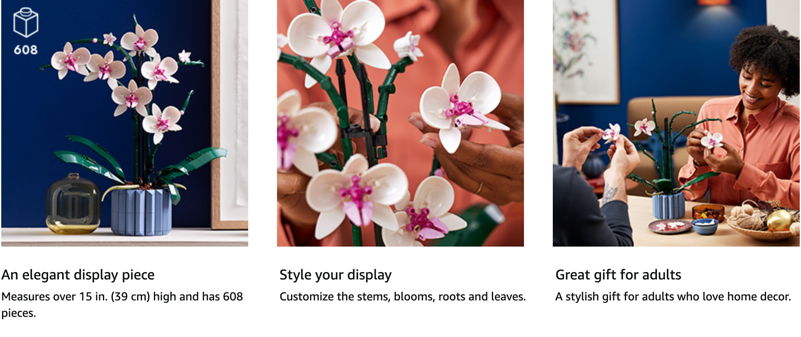Click the blue fluted flower pot in first image
The image size is (801, 337).
tap(141, 212)
